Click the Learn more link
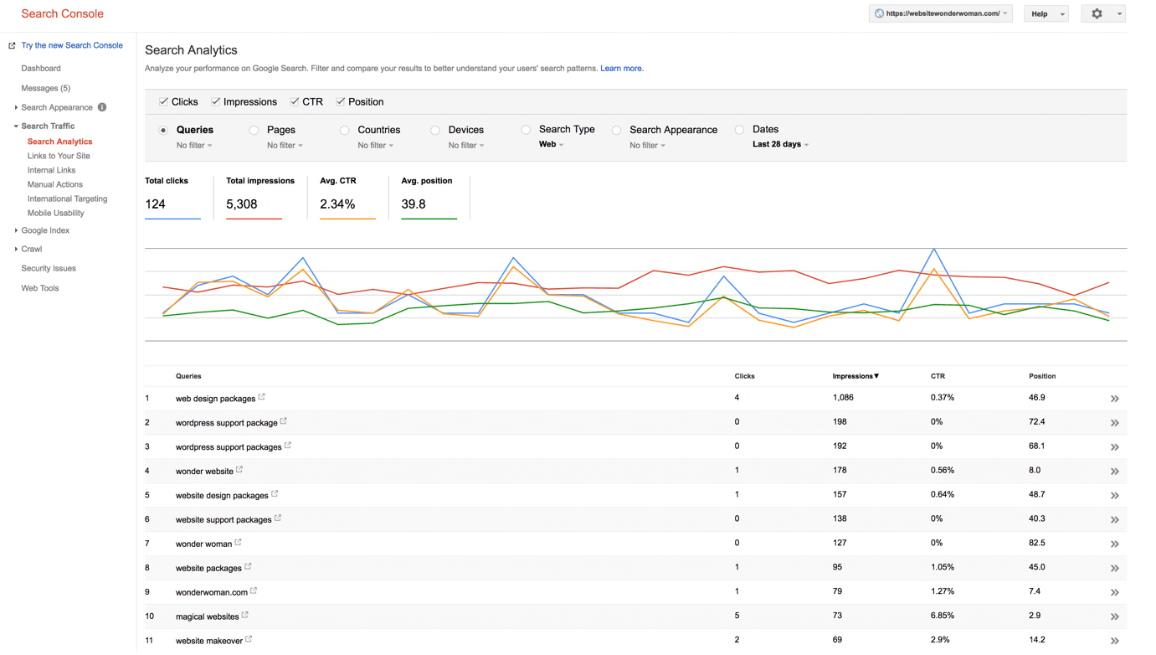This screenshot has height=655, width=1156. 622,69
